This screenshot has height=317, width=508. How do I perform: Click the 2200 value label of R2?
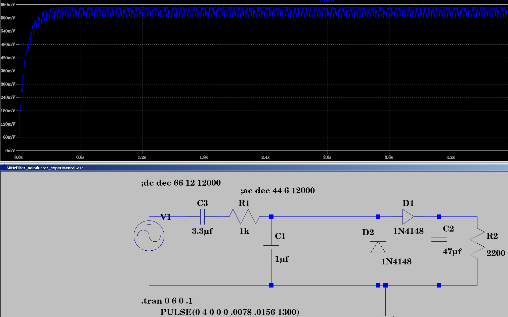pyautogui.click(x=496, y=253)
